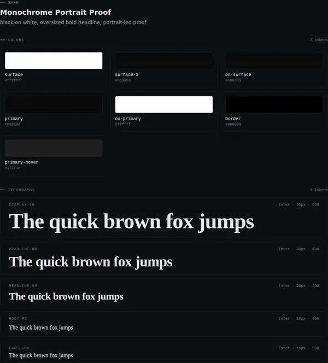Image resolution: width=328 pixels, height=363 pixels.
Task: Click the 'TYPOGRAPHY' section header
Action: point(21,190)
